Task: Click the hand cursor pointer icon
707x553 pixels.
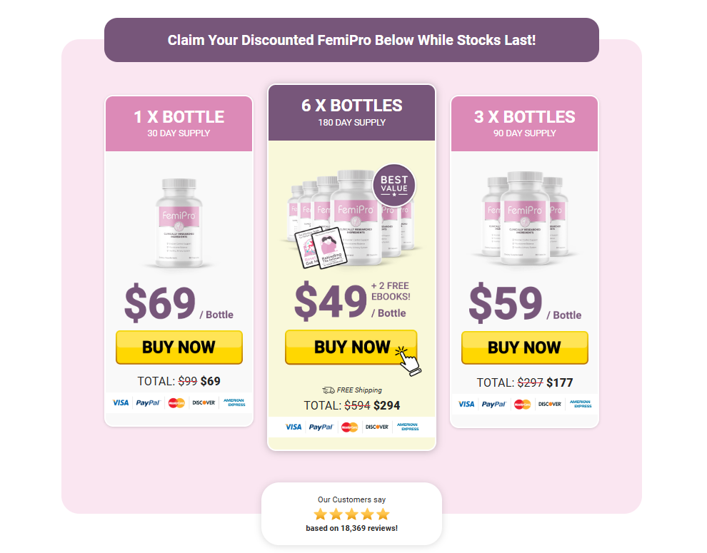Action: 408,360
